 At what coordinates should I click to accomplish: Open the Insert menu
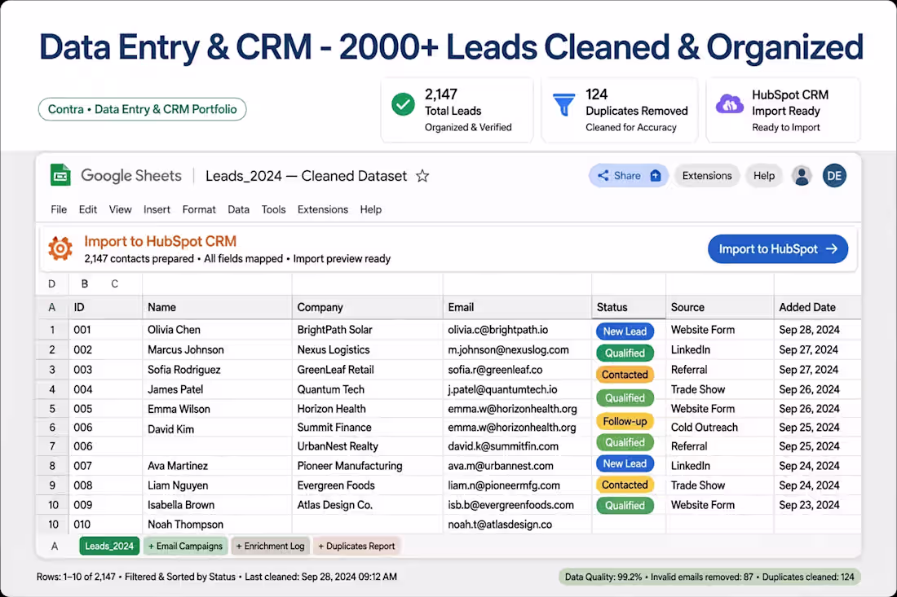[157, 209]
